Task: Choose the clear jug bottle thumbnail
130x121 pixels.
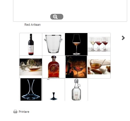Action: [x=76, y=90]
